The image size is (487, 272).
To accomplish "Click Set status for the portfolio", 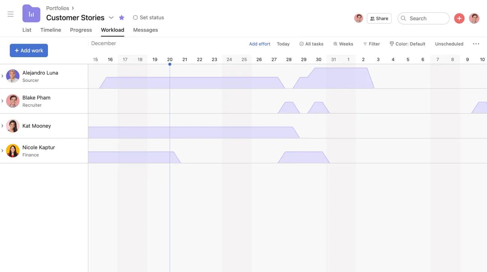I will point(148,18).
